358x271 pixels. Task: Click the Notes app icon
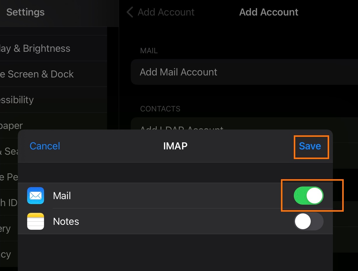point(35,221)
